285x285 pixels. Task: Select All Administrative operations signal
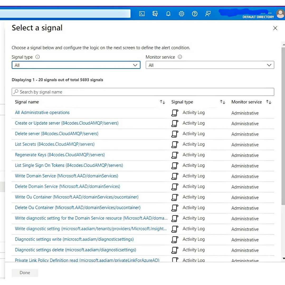(x=42, y=113)
